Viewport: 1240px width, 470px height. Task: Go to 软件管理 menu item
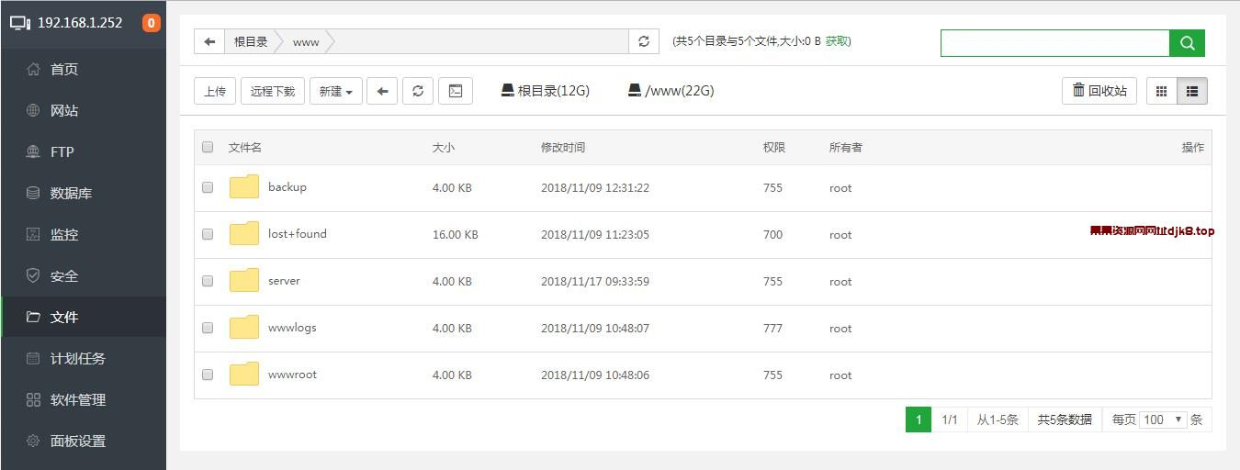point(78,399)
